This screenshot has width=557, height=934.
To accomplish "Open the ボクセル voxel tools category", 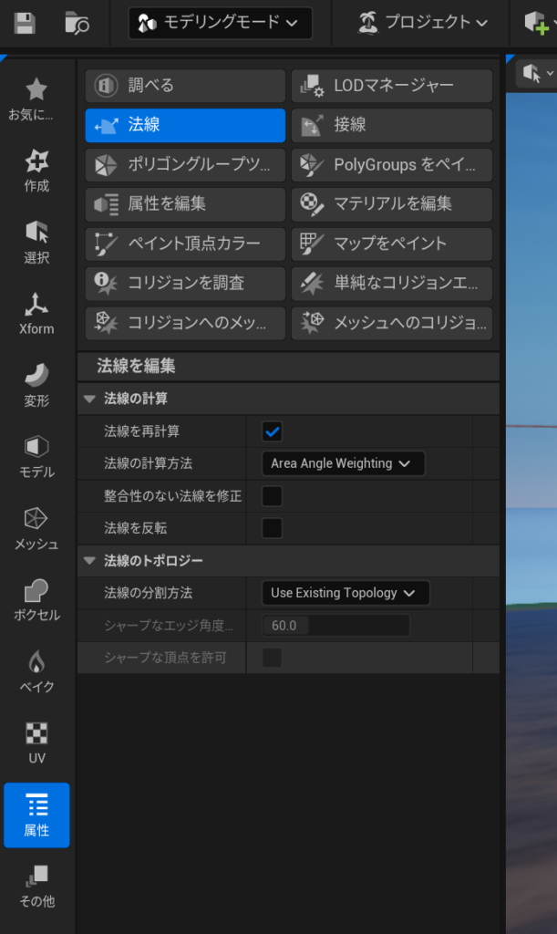I will (x=36, y=600).
